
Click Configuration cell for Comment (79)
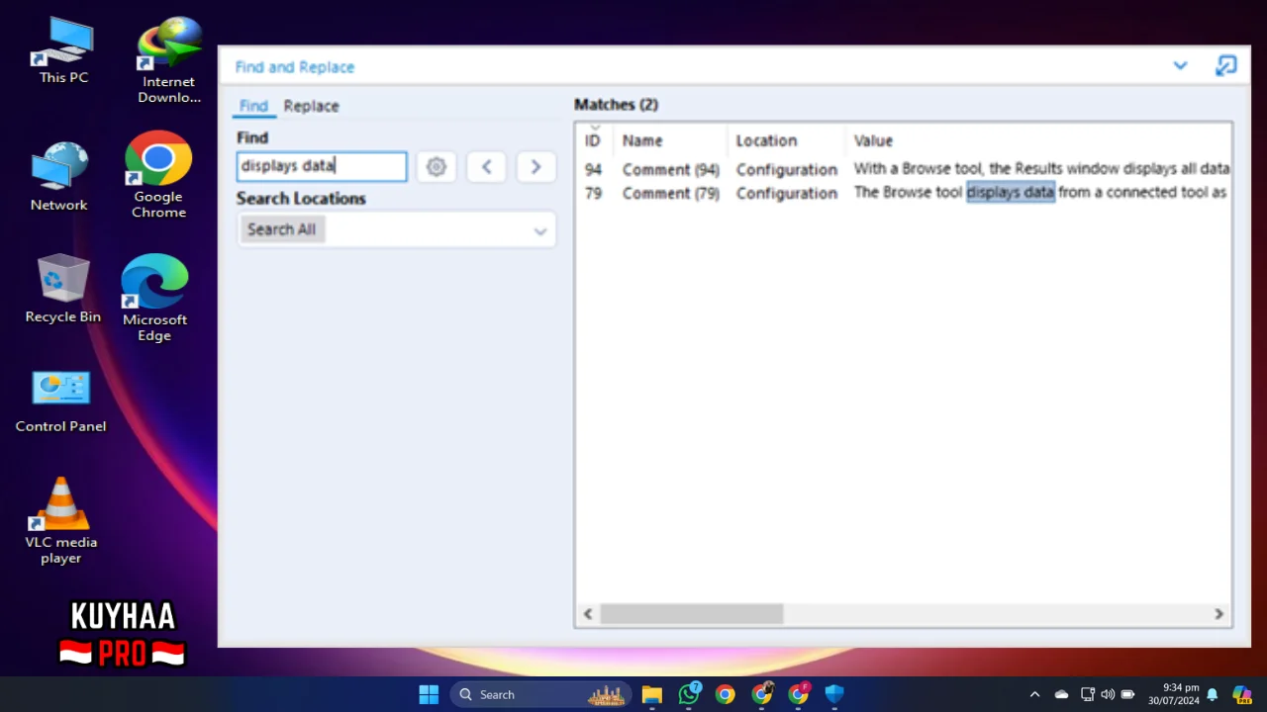[786, 193]
